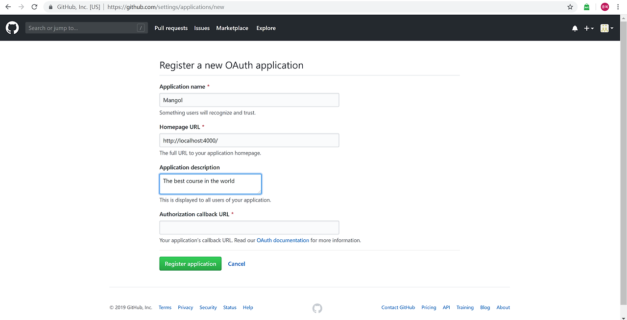Bookmark this page with the star icon
Screen dimensions: 627x320
pos(570,7)
